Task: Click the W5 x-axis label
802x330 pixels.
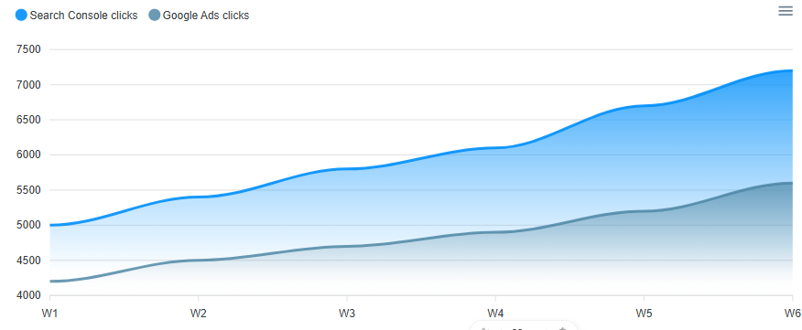Action: [644, 313]
